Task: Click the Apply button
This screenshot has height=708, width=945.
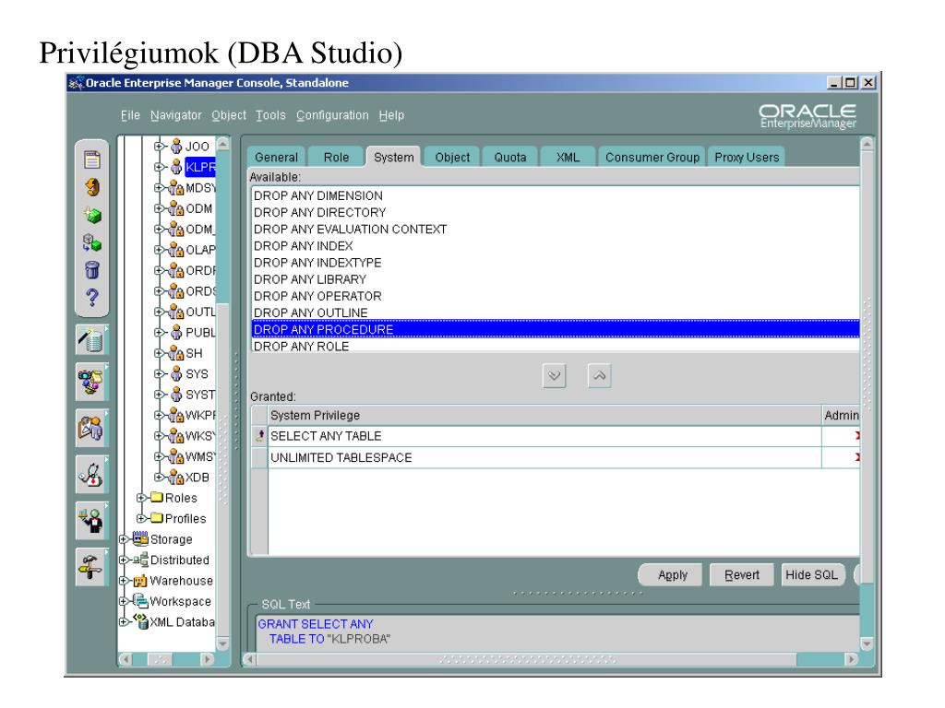Action: 673,575
